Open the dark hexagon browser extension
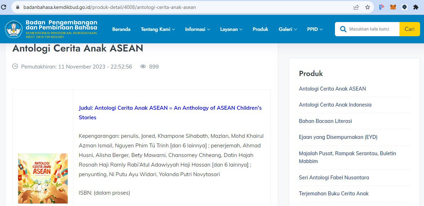The width and height of the screenshot is (424, 206). (x=404, y=7)
